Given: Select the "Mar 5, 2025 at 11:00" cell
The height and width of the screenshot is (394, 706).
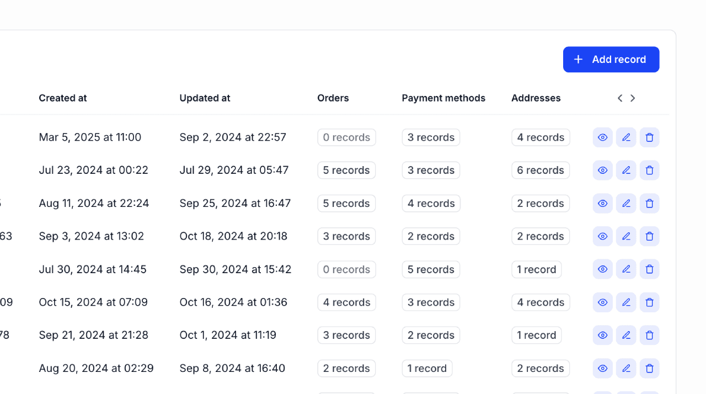Looking at the screenshot, I should tap(90, 137).
